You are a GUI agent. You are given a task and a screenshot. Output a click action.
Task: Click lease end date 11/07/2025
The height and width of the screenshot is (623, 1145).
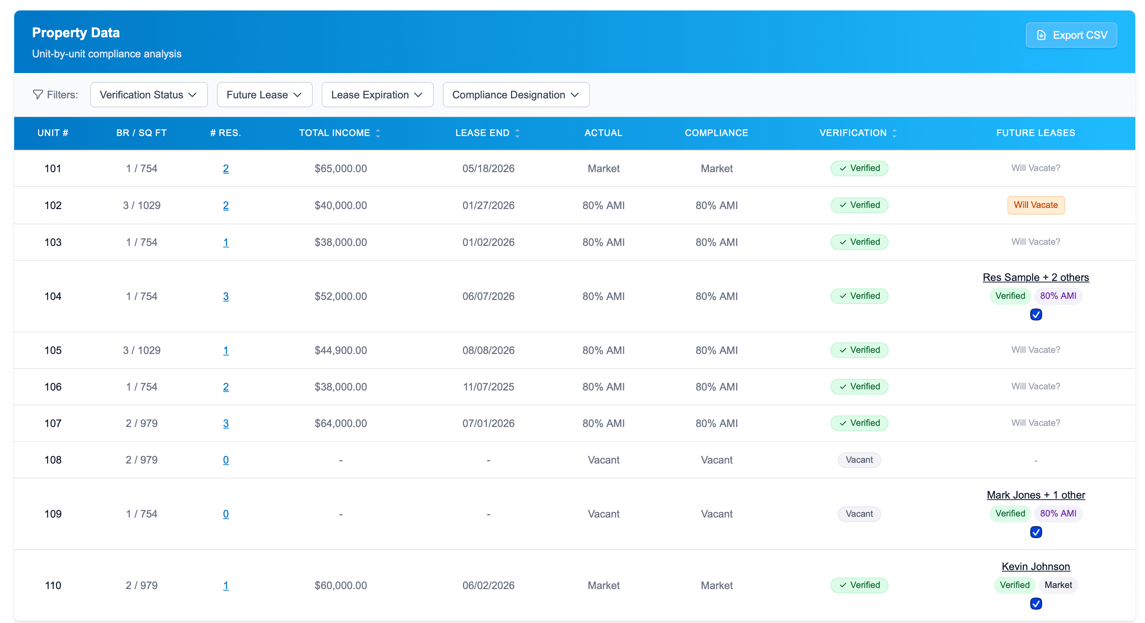489,387
